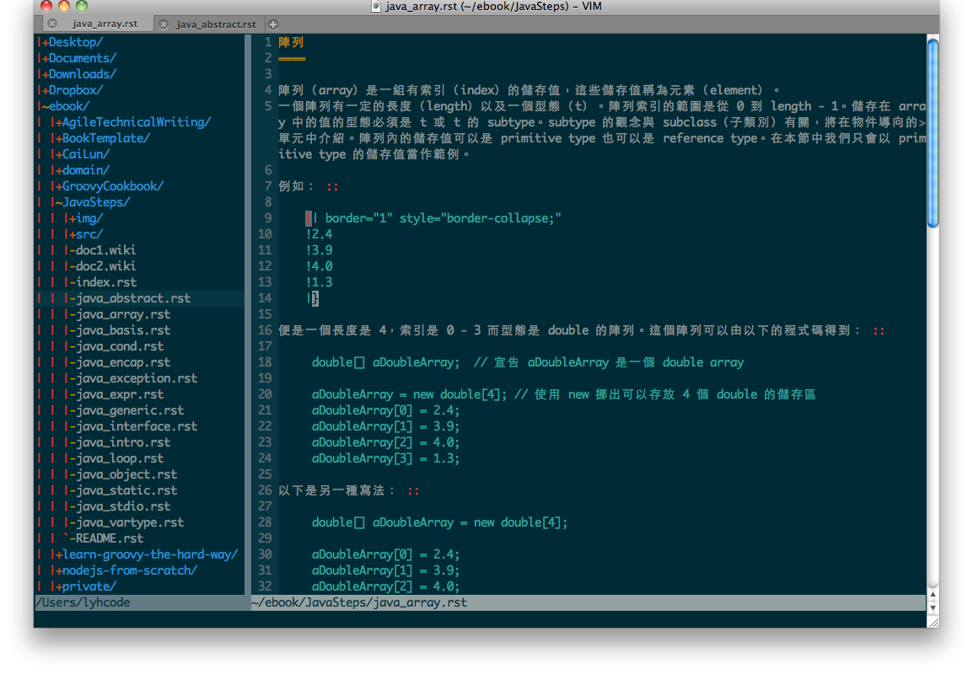Click the line containing !1.3
This screenshot has width=973, height=674.
pos(320,282)
